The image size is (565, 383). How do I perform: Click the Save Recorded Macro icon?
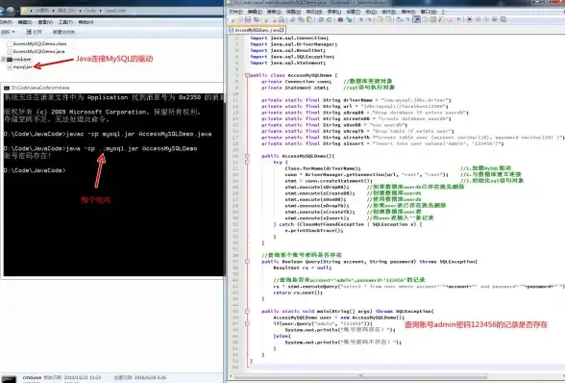[504, 19]
